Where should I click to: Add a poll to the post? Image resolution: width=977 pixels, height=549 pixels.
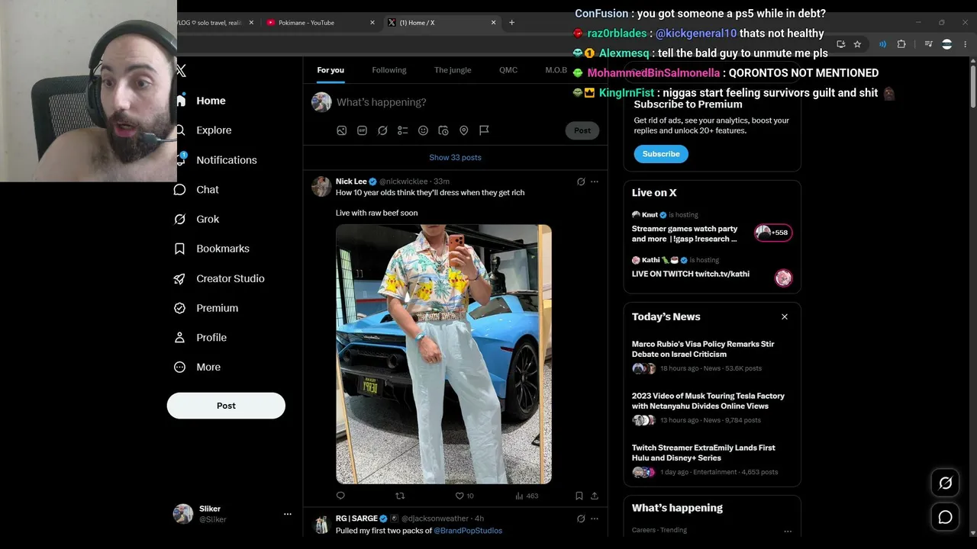coord(403,130)
